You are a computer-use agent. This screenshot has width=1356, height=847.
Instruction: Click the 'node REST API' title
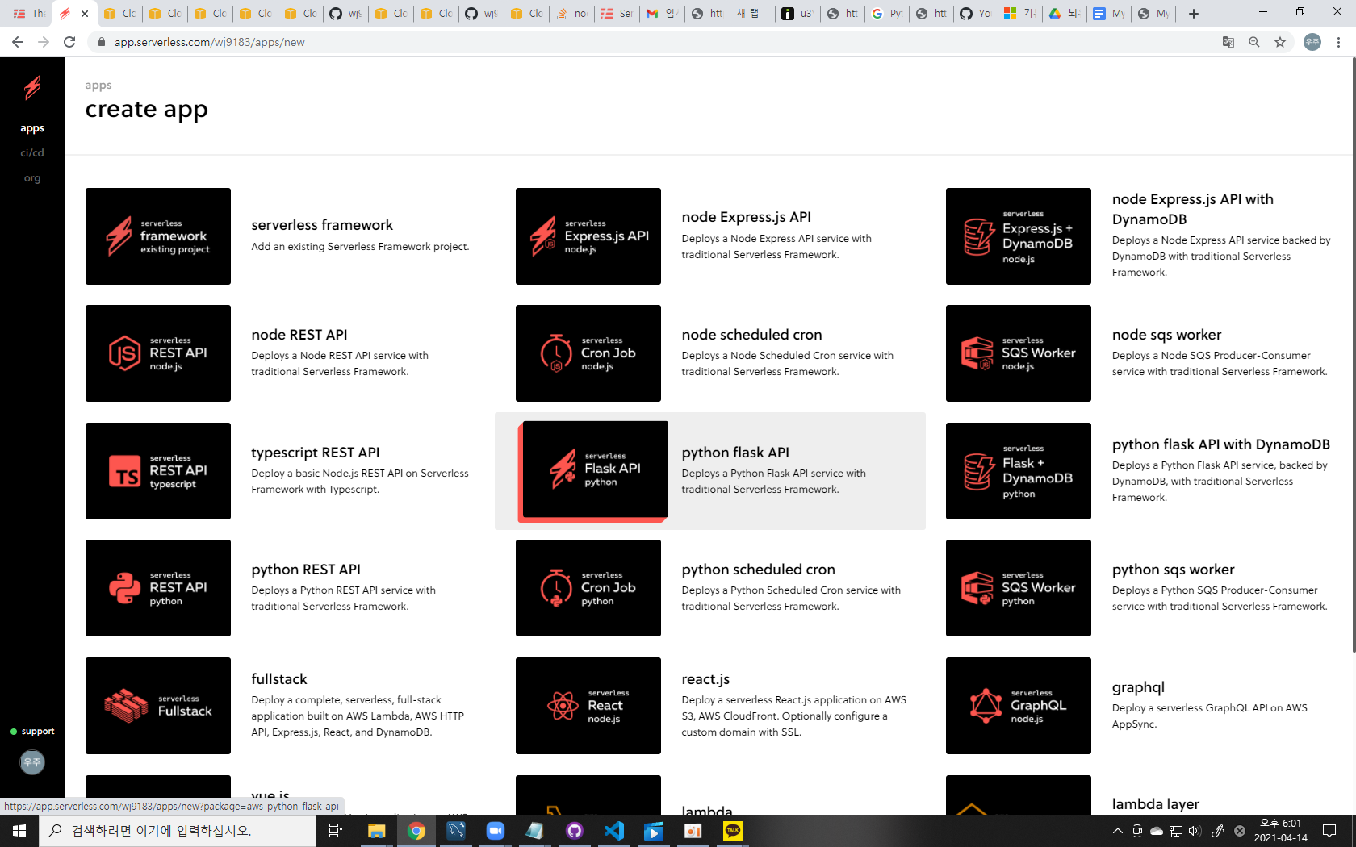(299, 335)
